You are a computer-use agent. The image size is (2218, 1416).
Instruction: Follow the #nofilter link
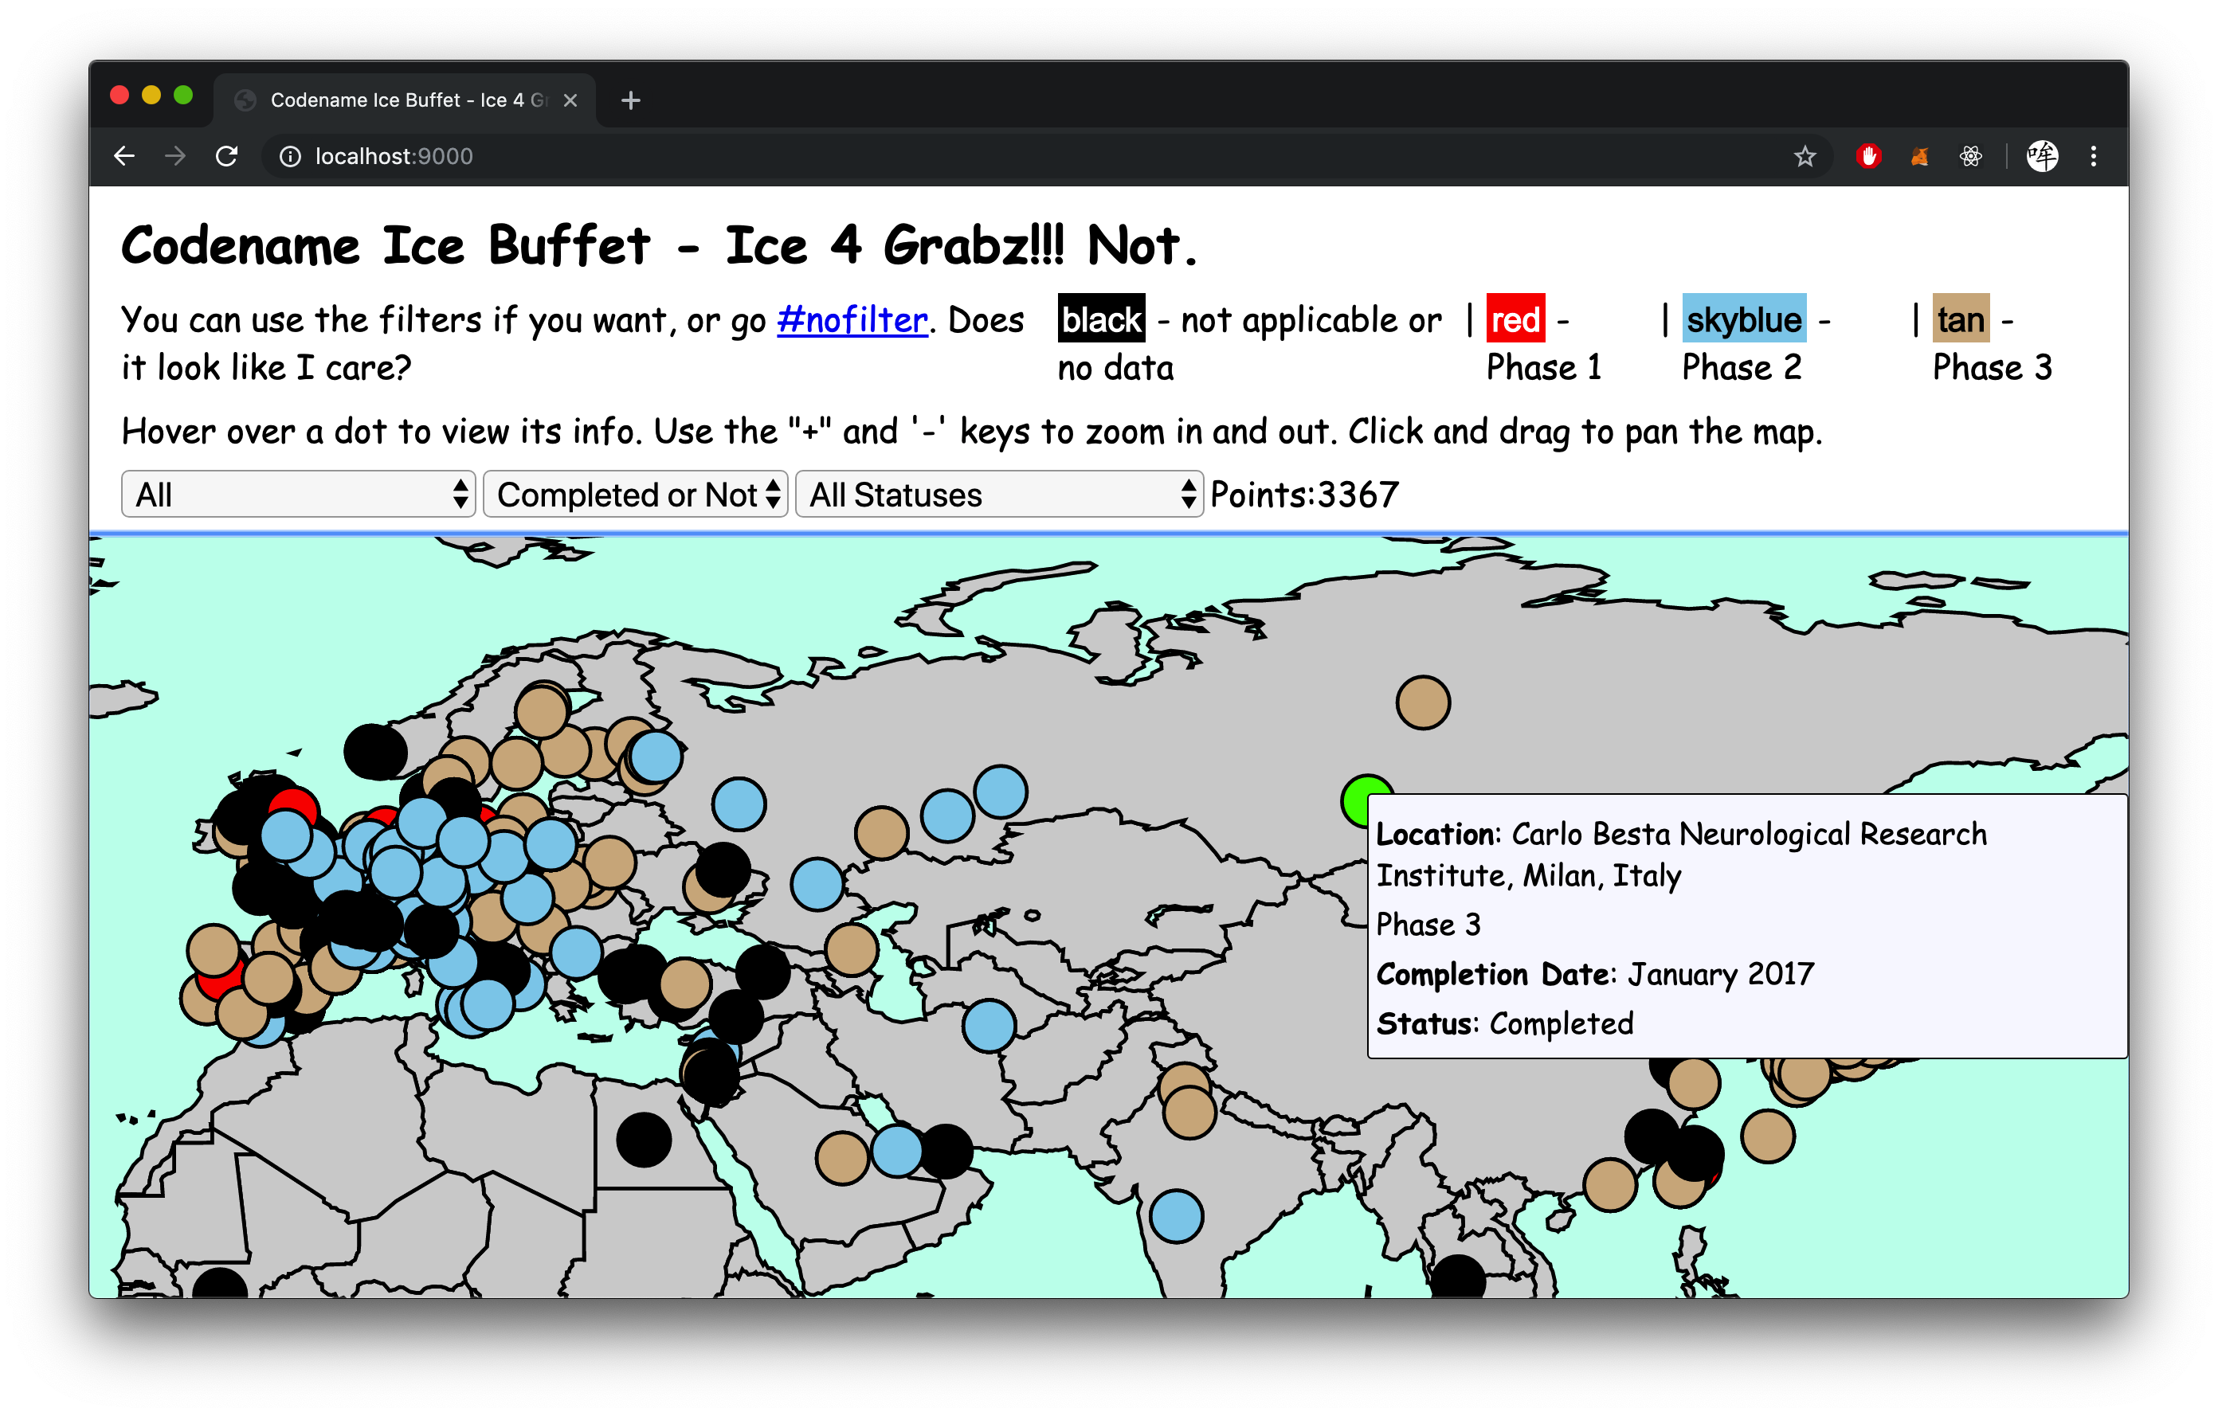click(x=852, y=319)
